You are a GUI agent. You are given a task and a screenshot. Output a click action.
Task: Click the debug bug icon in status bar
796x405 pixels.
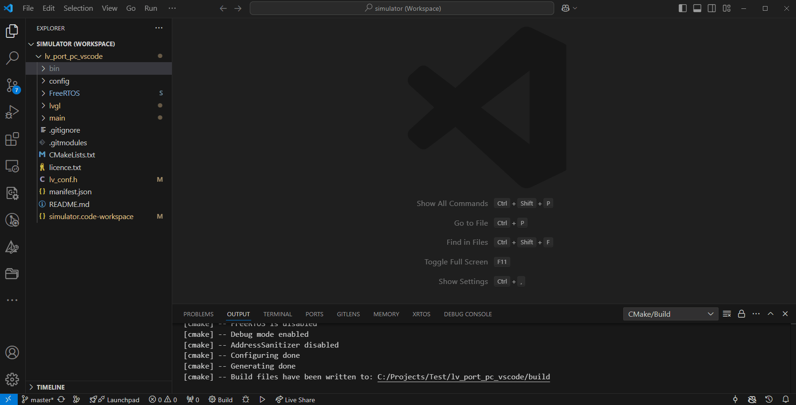[246, 399]
